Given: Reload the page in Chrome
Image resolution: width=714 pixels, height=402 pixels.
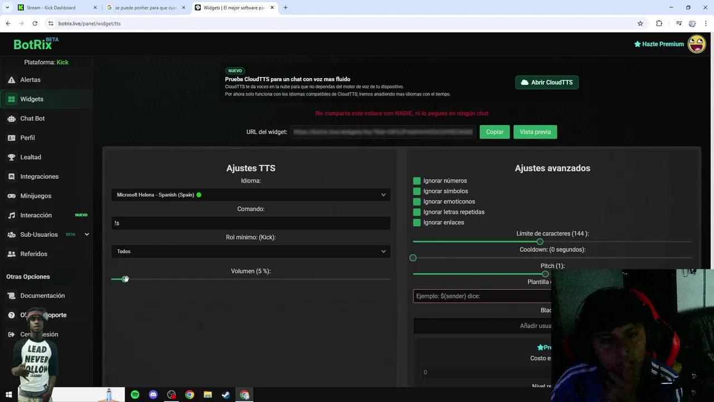Looking at the screenshot, I should (35, 23).
